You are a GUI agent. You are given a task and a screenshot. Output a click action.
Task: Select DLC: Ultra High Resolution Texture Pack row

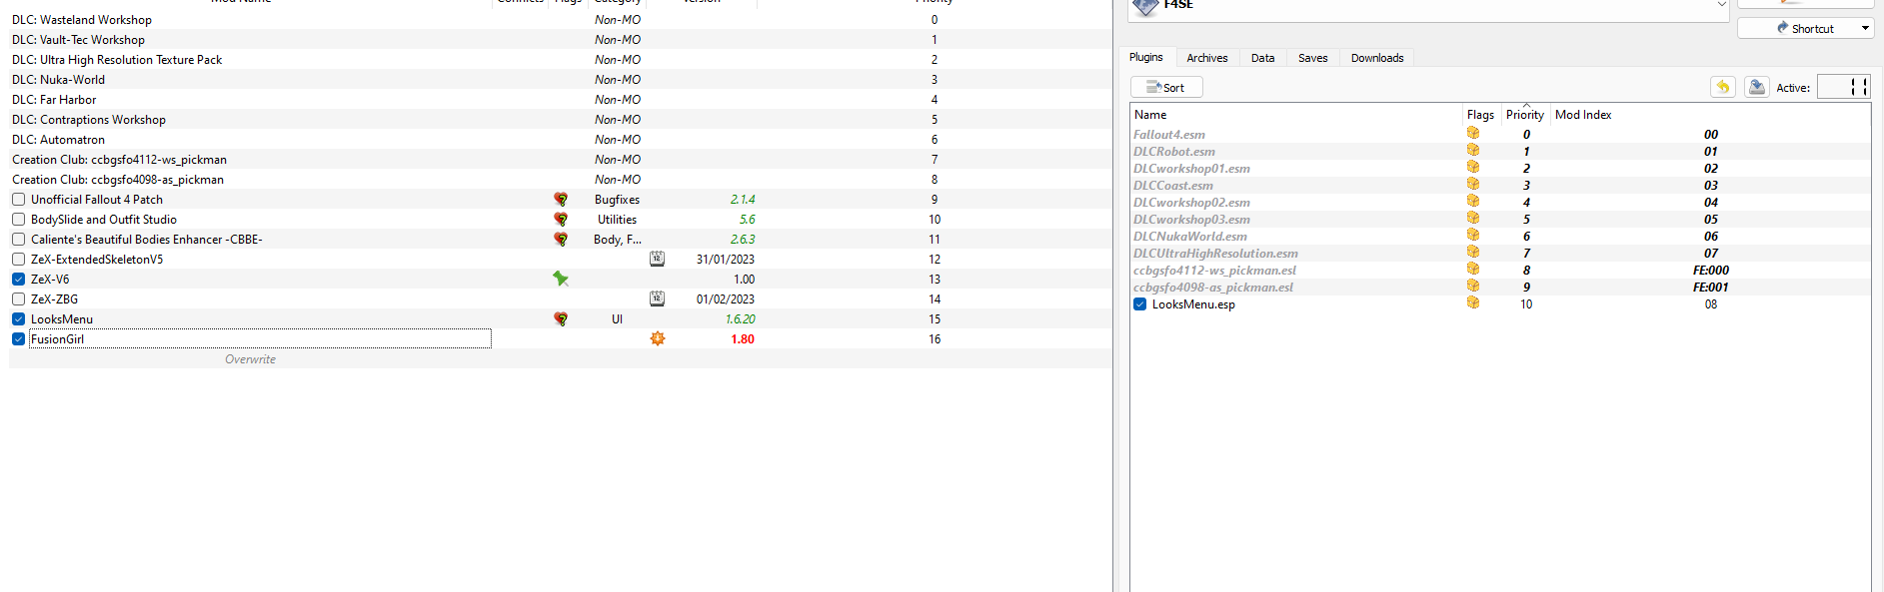[x=560, y=60]
